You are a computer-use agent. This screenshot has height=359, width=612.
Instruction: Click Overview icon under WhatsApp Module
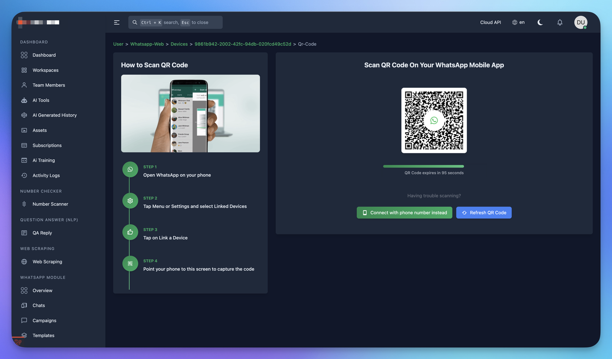click(24, 290)
